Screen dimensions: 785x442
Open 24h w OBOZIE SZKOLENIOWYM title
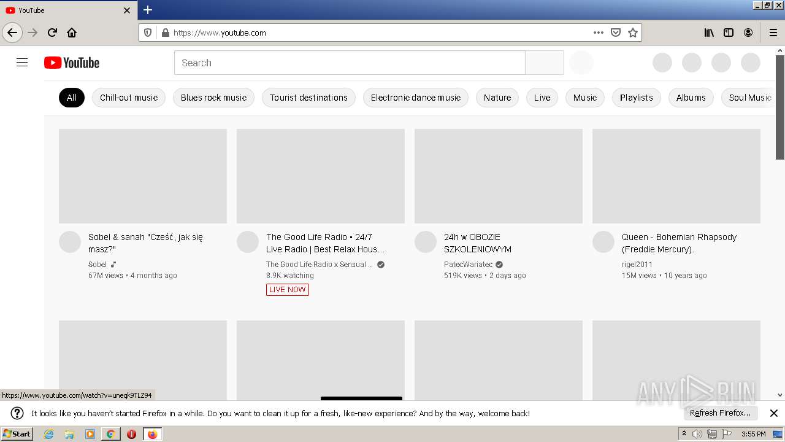point(478,243)
